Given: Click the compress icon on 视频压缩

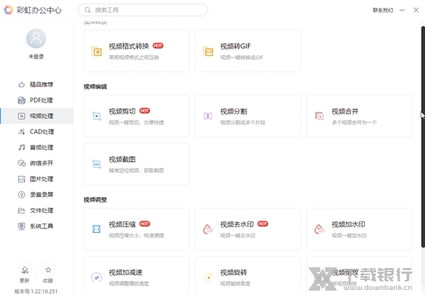Looking at the screenshot, I should point(96,229).
